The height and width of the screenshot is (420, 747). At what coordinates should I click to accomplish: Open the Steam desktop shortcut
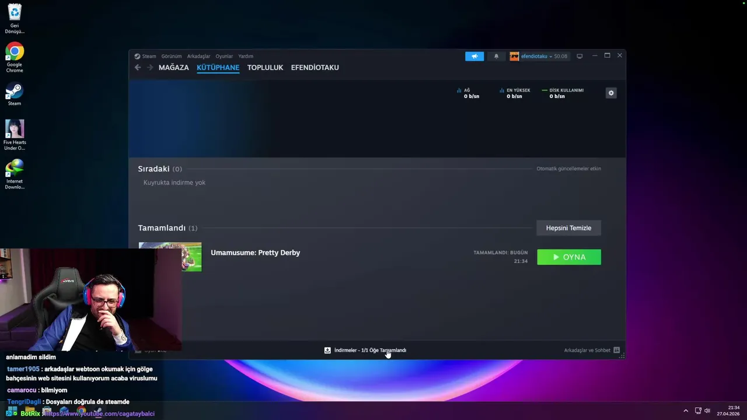click(15, 94)
